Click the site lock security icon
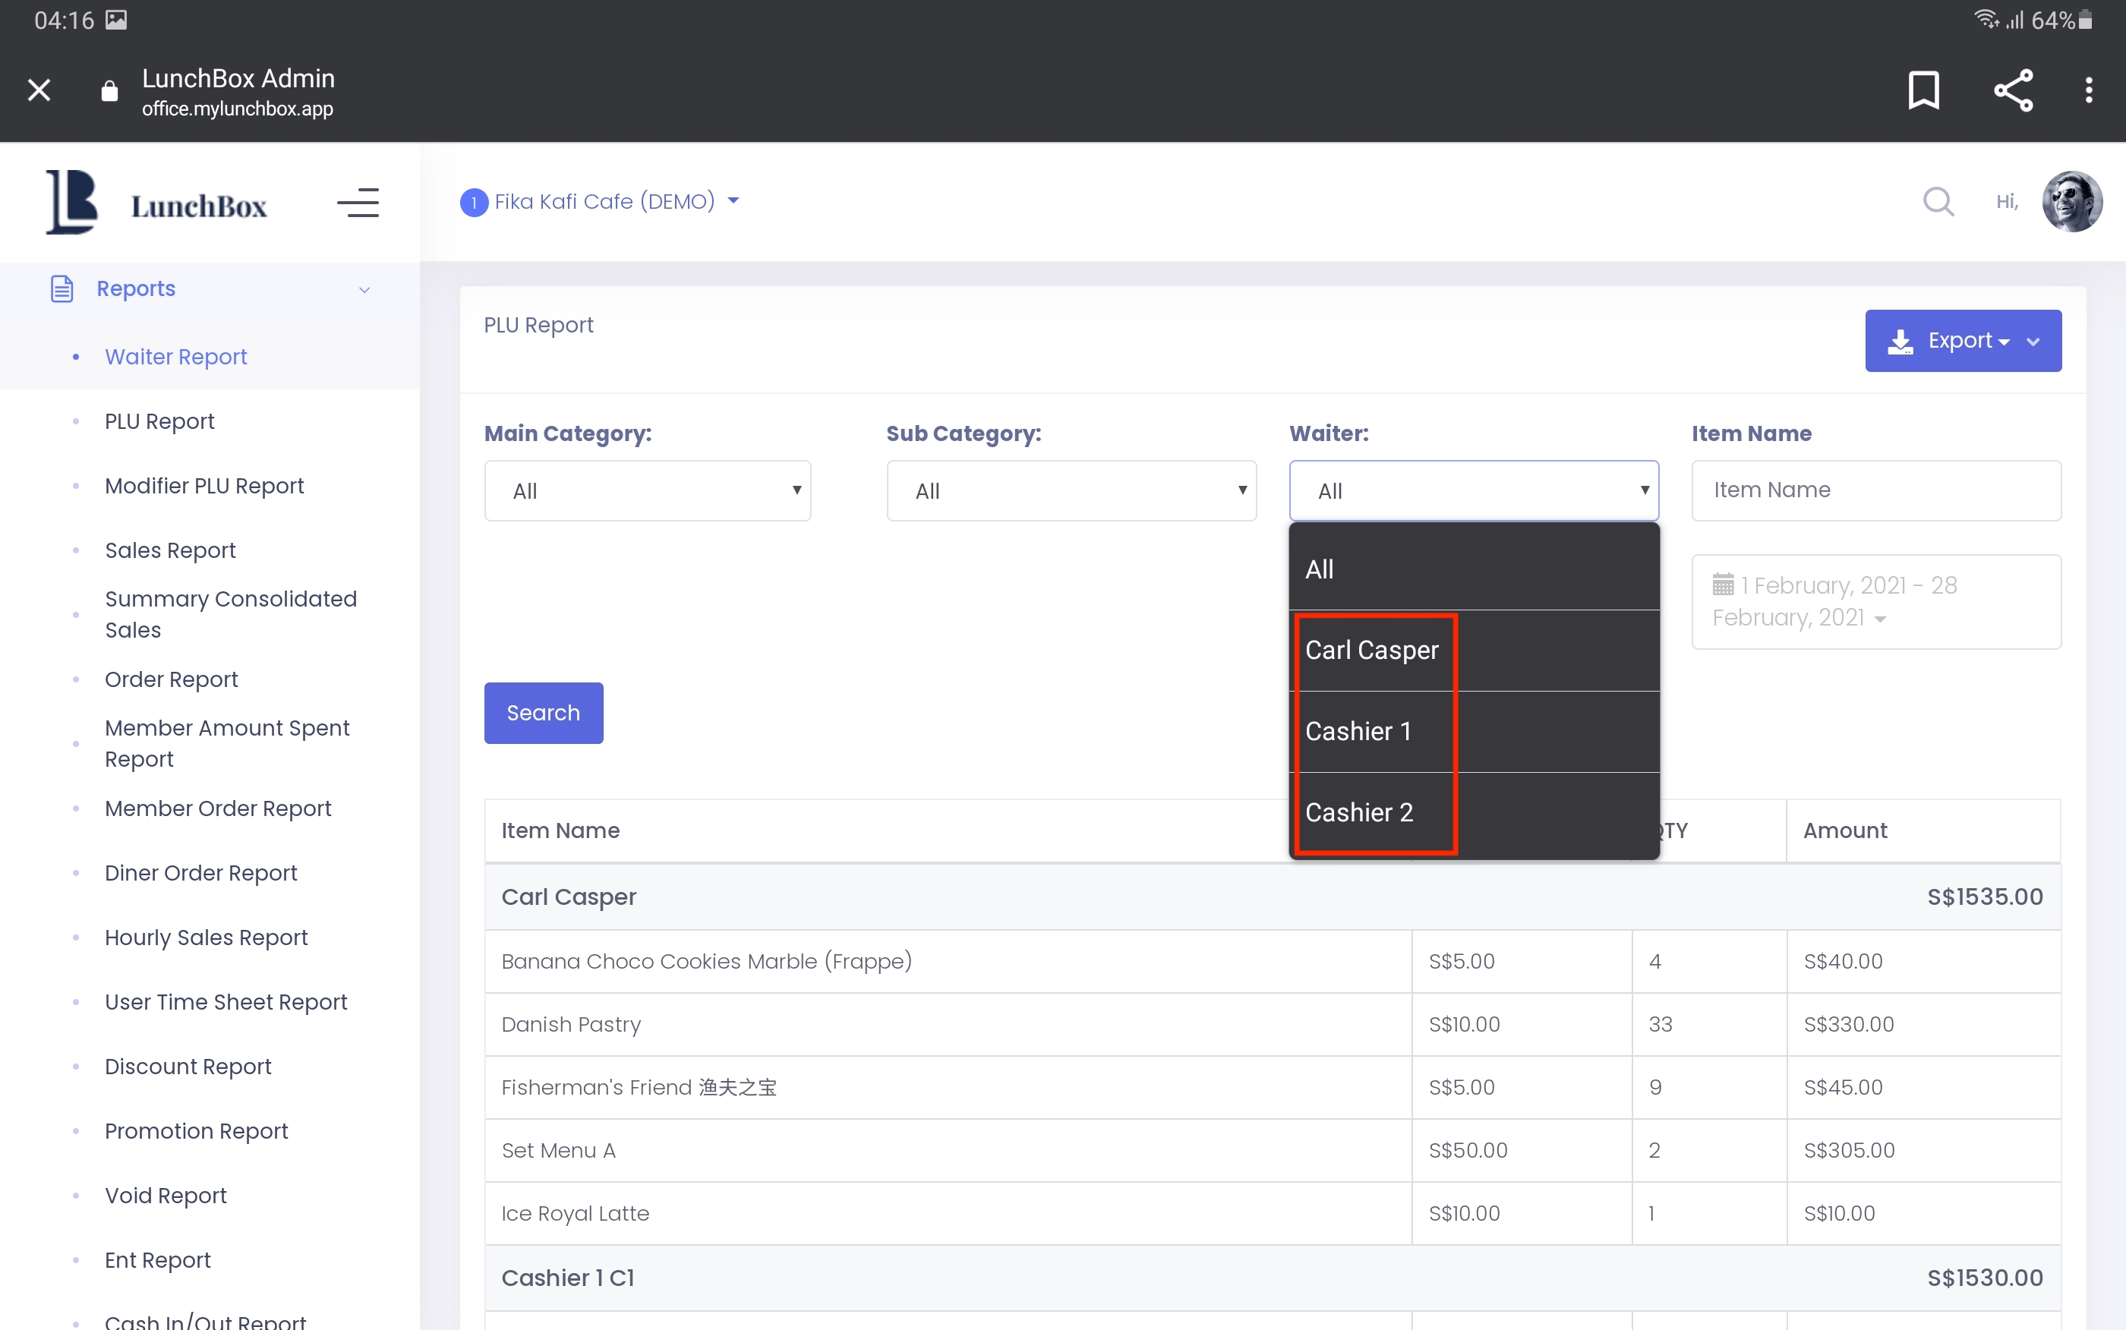Viewport: 2126px width, 1330px height. tap(109, 90)
